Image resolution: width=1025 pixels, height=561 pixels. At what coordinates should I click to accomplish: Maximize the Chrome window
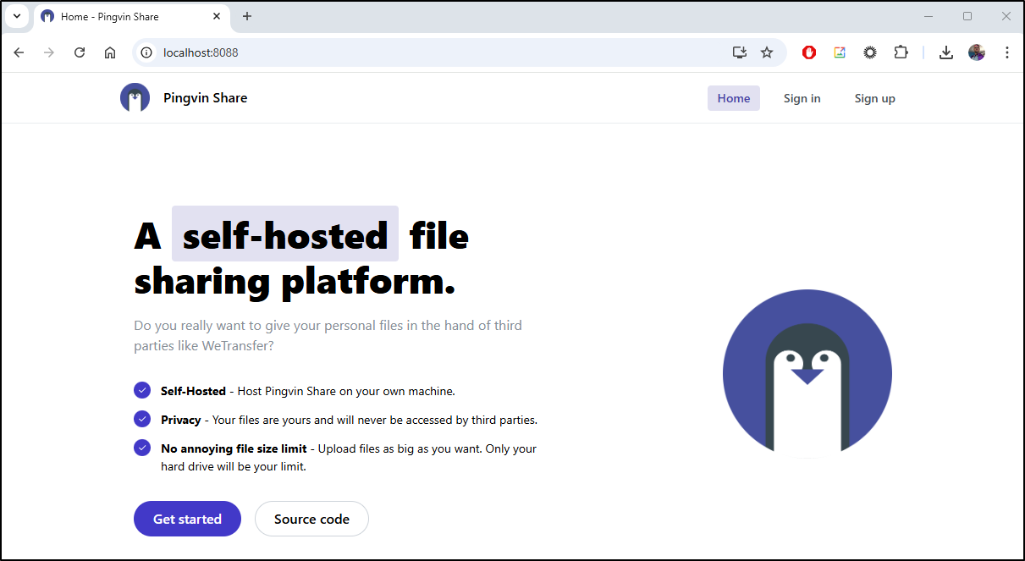click(967, 16)
